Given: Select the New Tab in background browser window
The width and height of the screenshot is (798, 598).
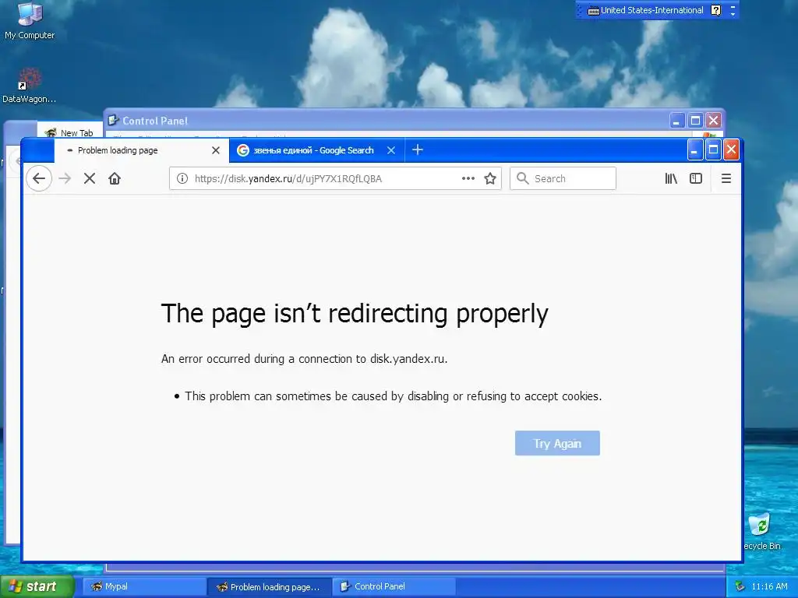Looking at the screenshot, I should click(x=70, y=132).
